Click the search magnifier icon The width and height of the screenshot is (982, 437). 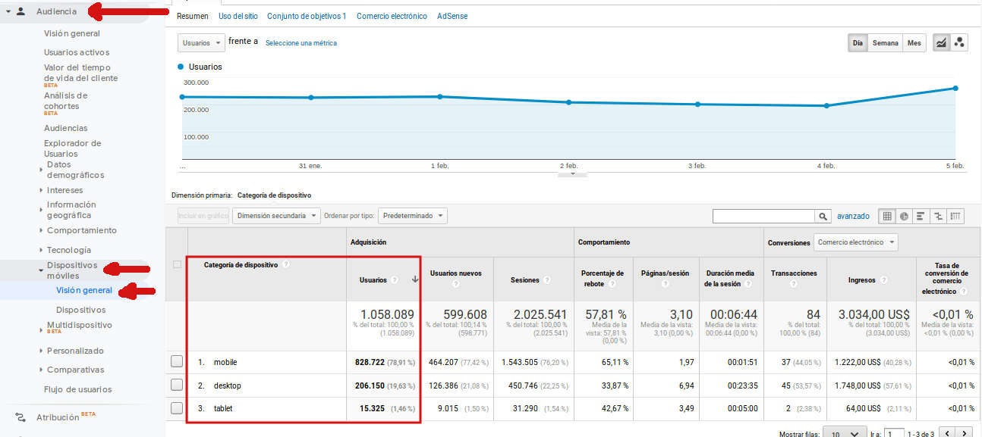(823, 217)
